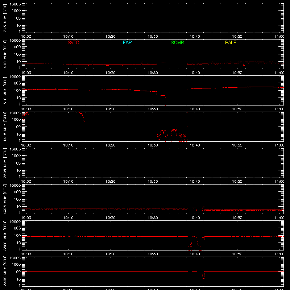Screen dimensions: 290x290
Task: Click the 1000 y-axis value on 15400 MHz plot
Action: [16, 265]
